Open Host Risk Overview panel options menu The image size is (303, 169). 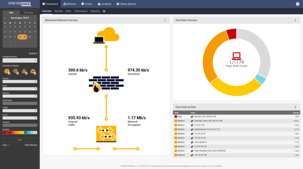coord(295,20)
